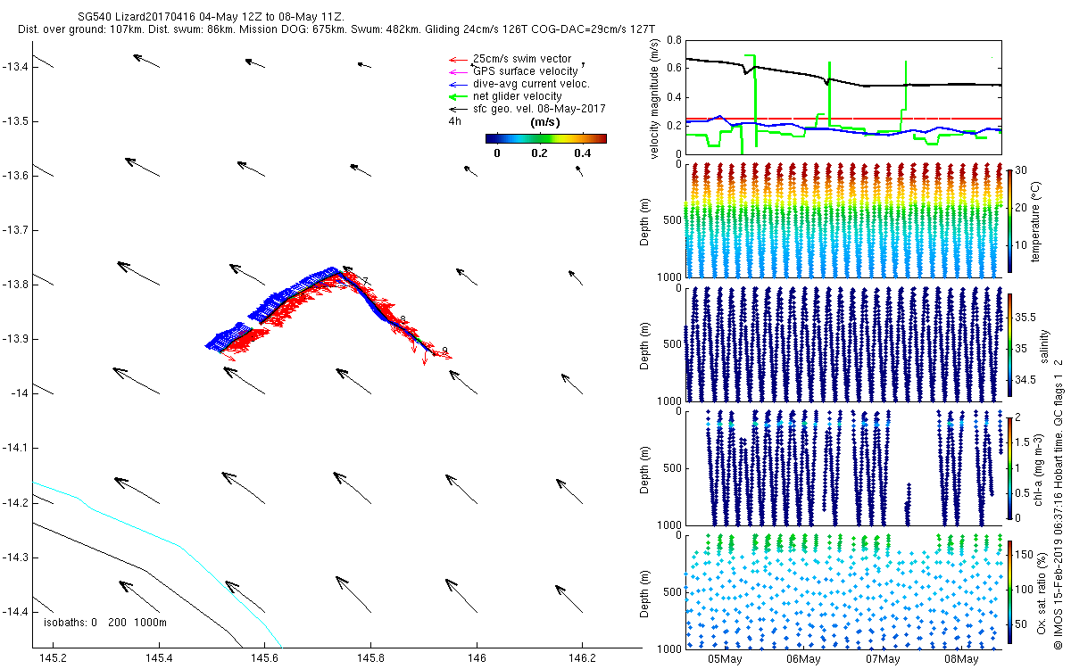Select waypoint marker 9 at the track end

tap(444, 351)
